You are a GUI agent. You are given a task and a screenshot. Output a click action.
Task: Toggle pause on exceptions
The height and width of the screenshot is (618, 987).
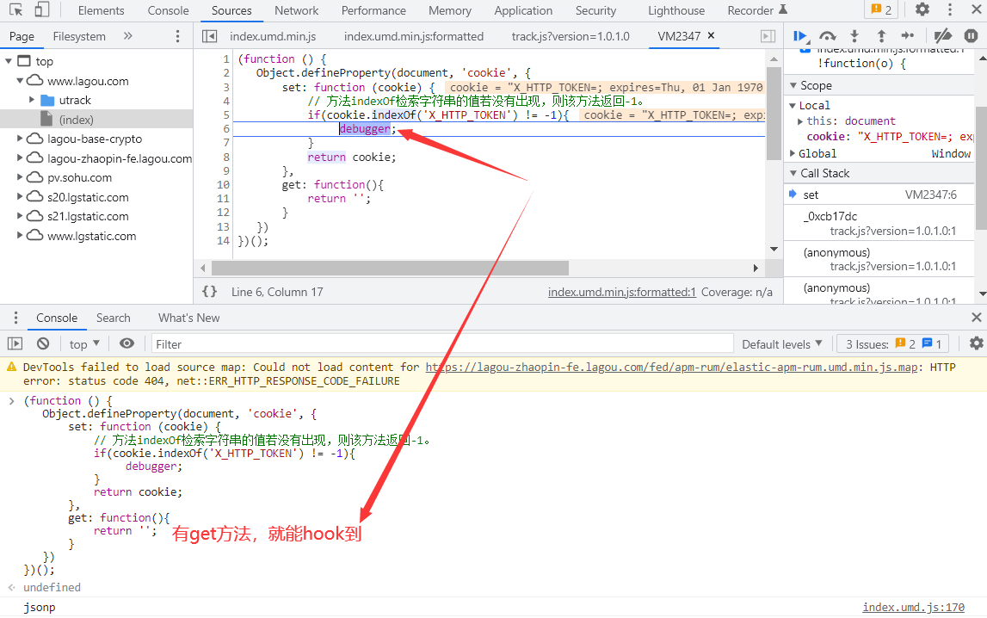971,36
